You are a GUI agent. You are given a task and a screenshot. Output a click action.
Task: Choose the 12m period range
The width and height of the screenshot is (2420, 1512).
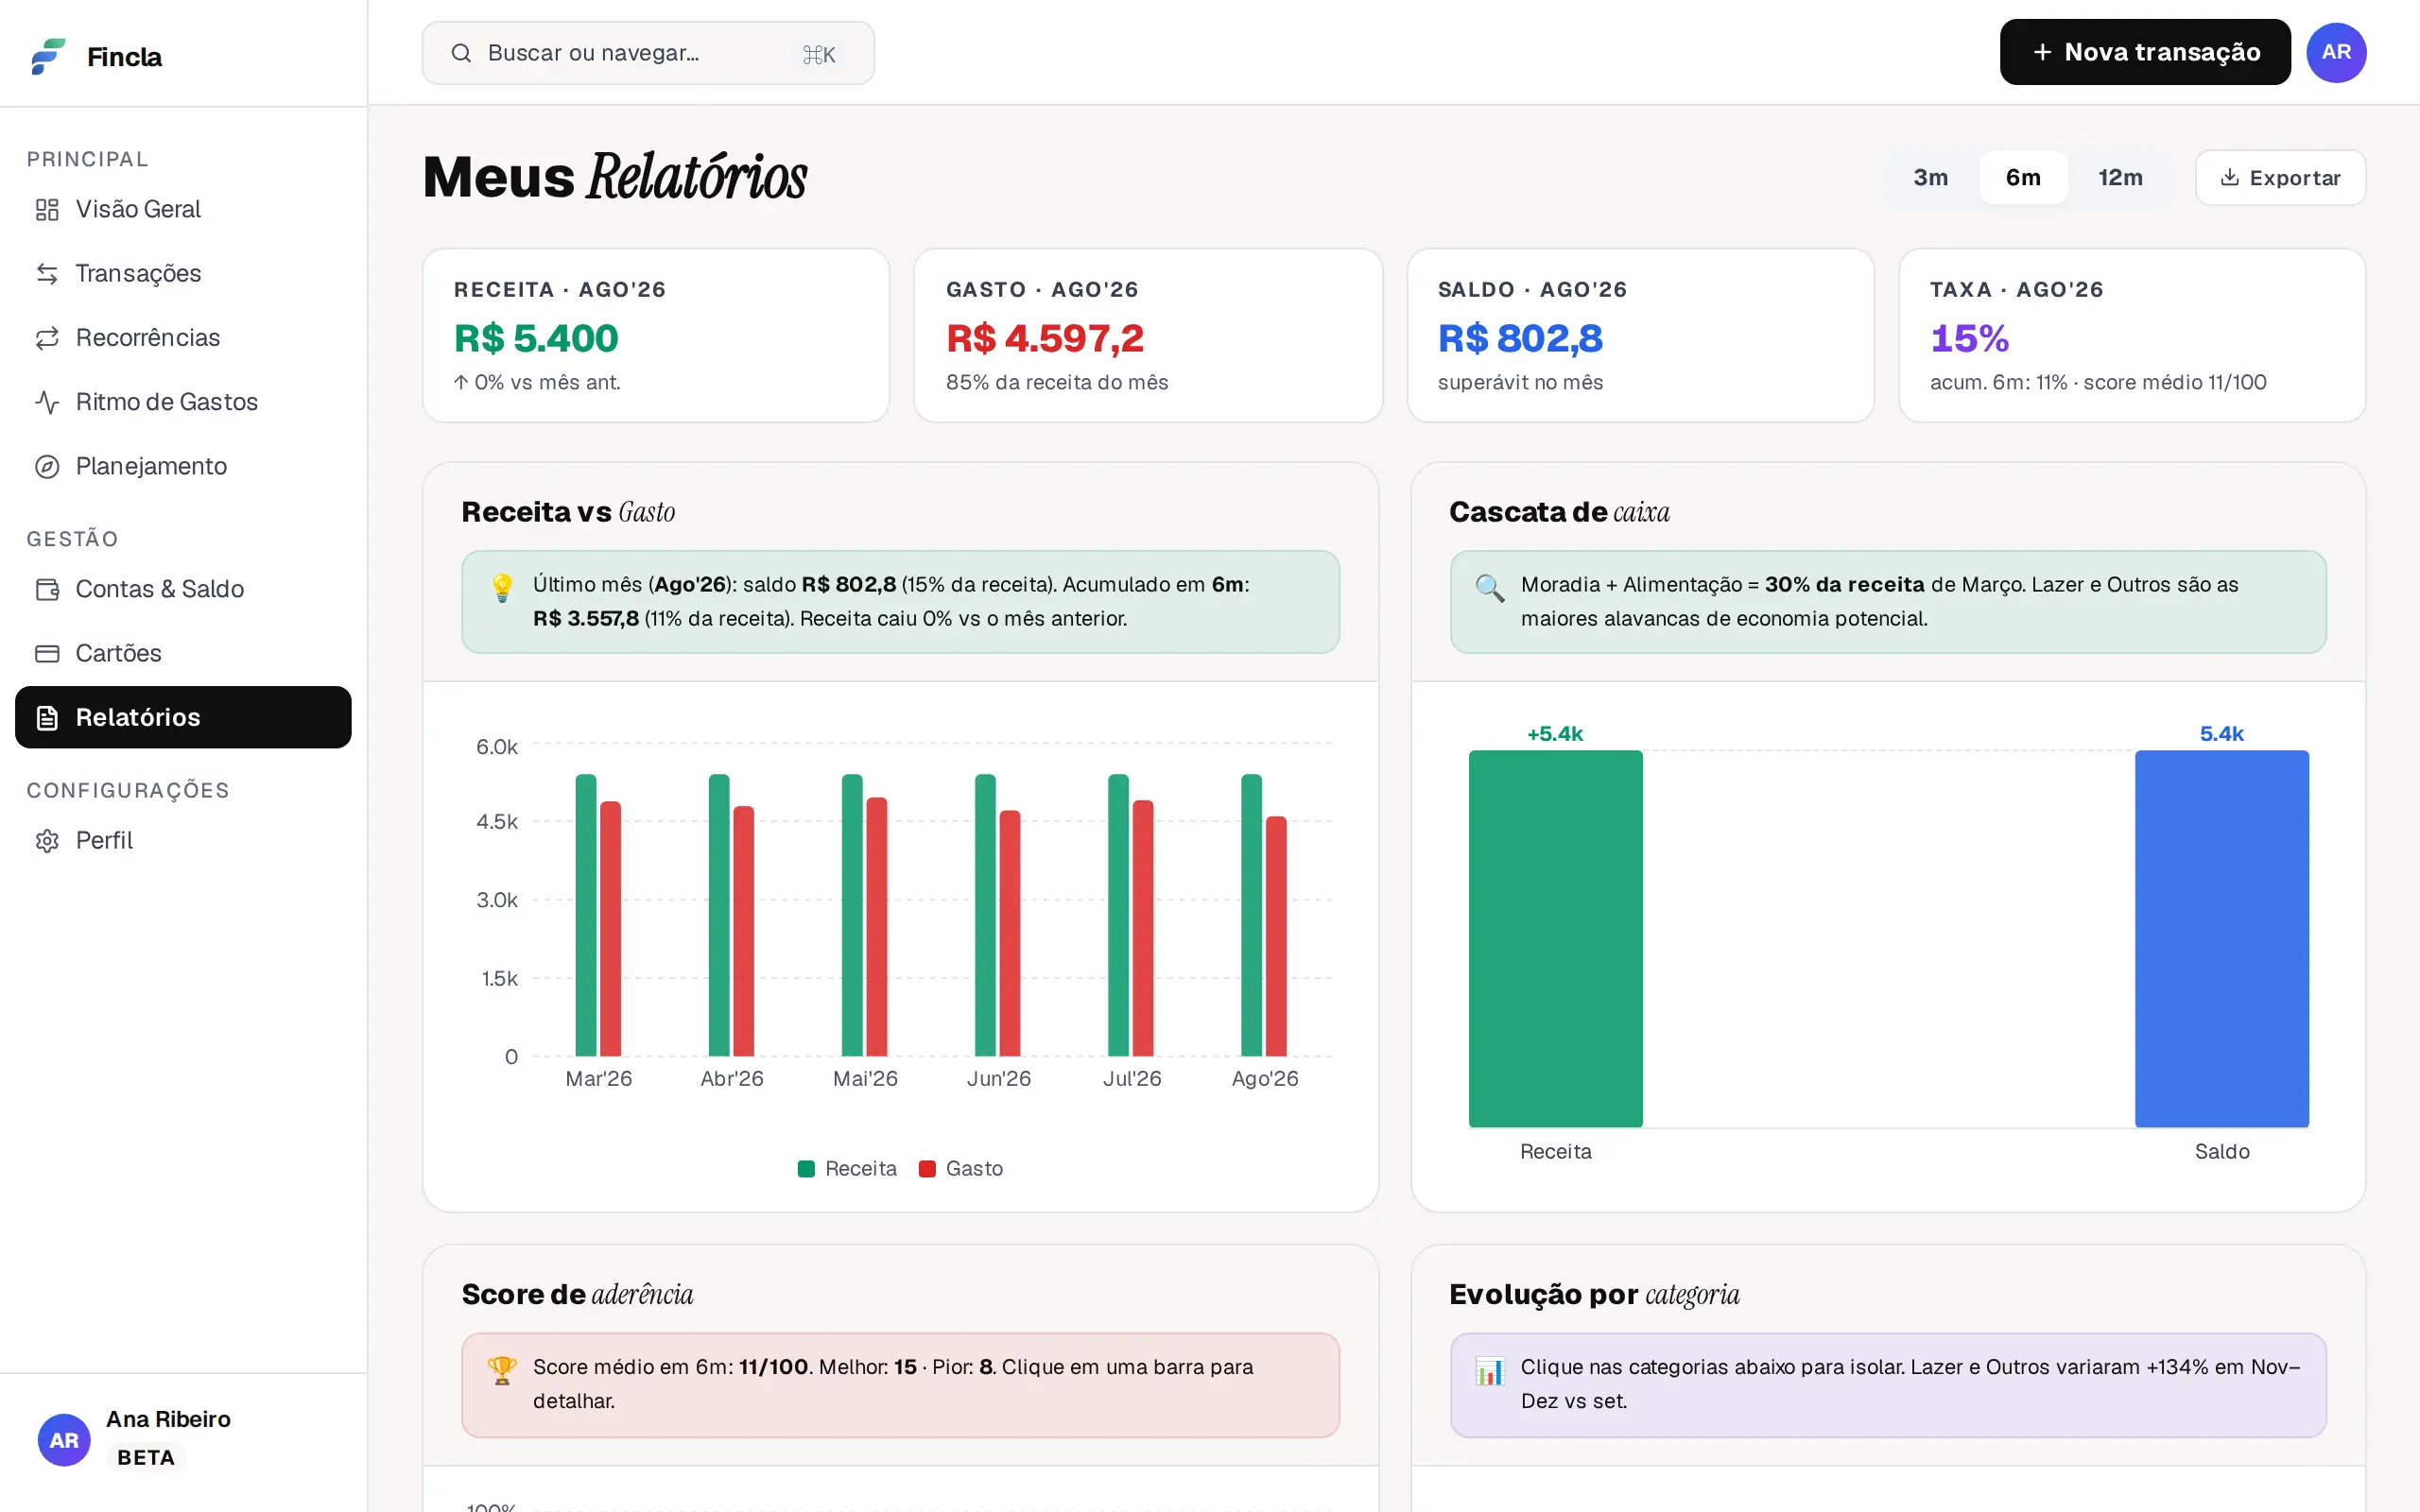pyautogui.click(x=2120, y=177)
